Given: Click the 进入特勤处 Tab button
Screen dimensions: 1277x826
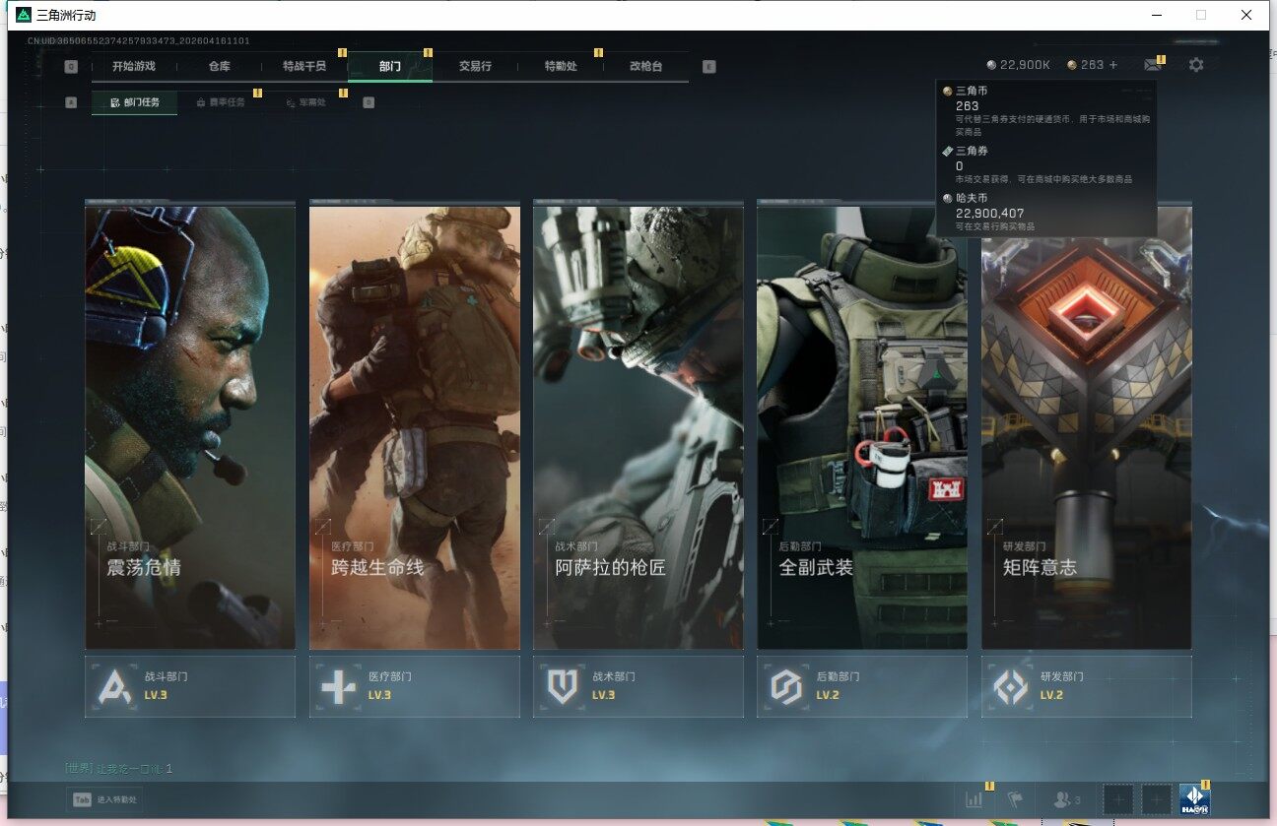Looking at the screenshot, I should coord(104,800).
